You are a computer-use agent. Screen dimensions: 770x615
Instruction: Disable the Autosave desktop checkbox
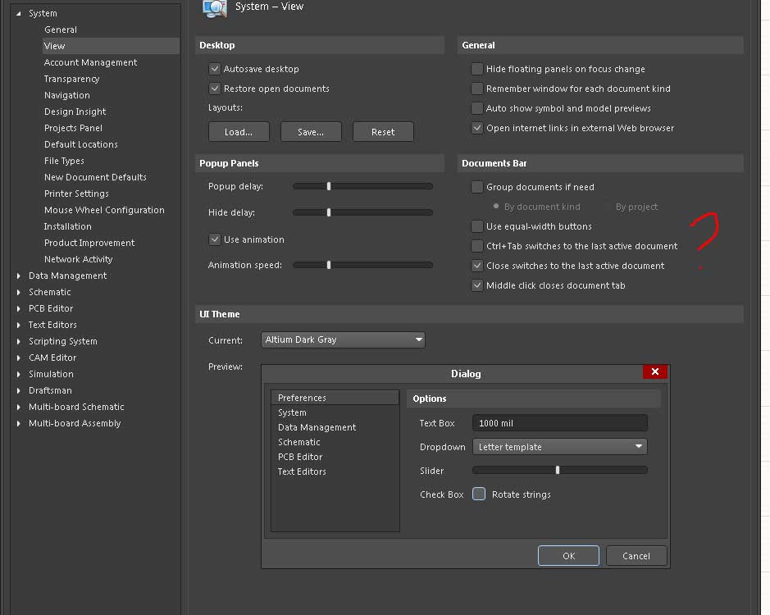click(x=215, y=70)
